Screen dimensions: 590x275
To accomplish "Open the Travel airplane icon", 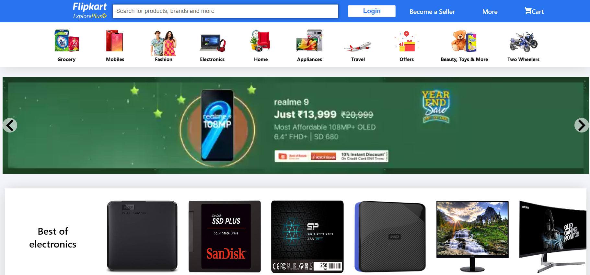I will coord(358,47).
